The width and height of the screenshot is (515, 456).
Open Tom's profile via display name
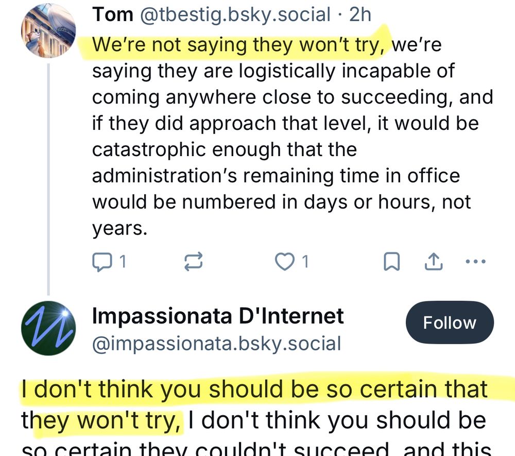112,14
